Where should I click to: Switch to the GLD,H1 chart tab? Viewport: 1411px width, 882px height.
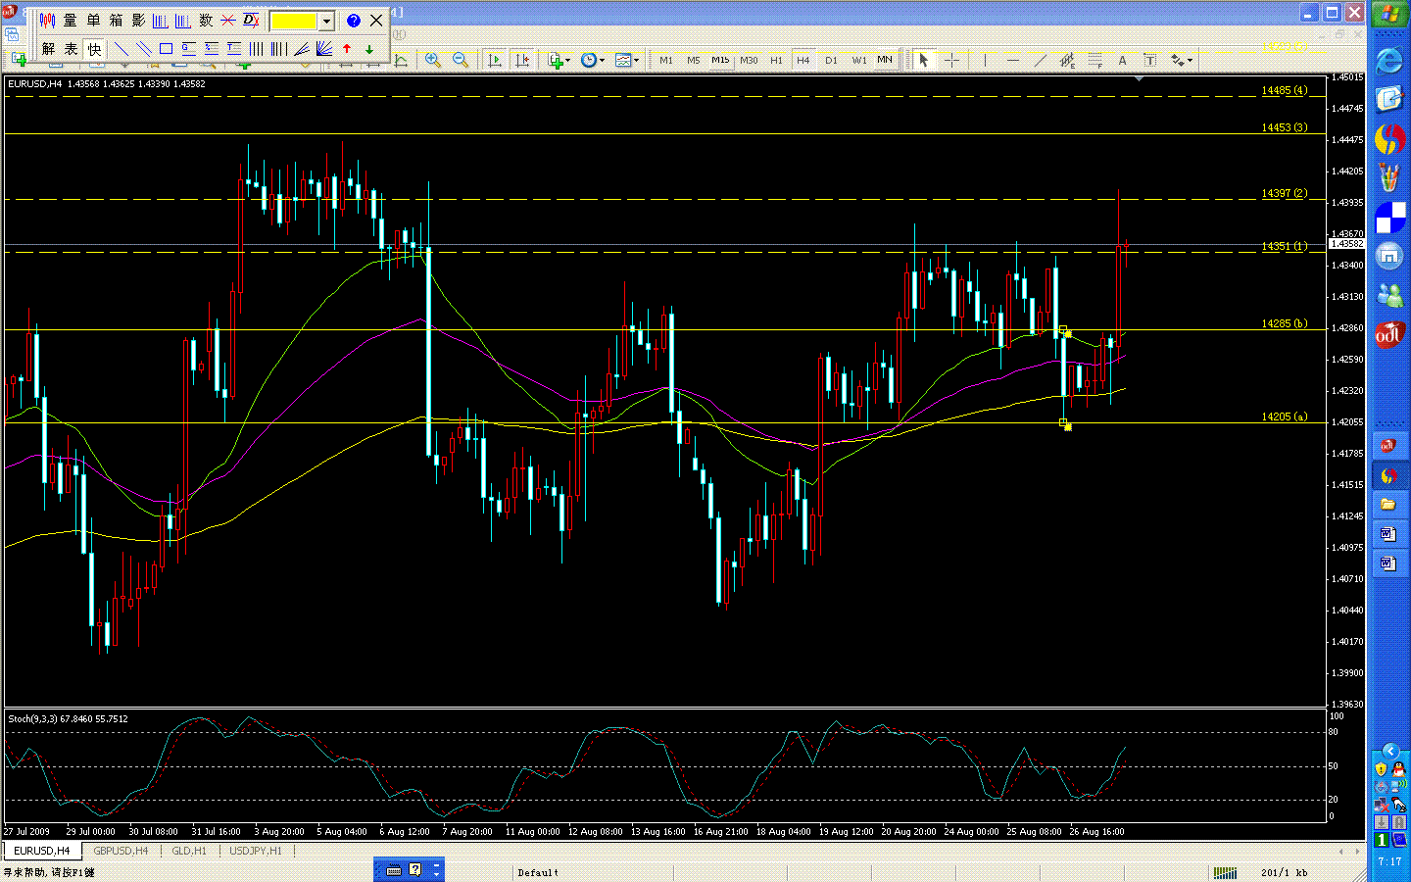point(189,851)
